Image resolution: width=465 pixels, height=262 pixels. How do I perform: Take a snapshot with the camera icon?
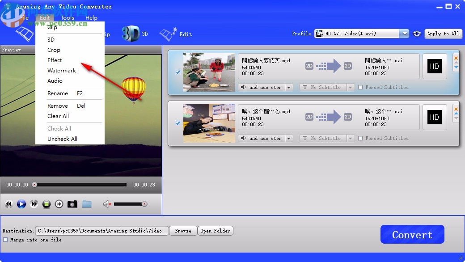72,204
